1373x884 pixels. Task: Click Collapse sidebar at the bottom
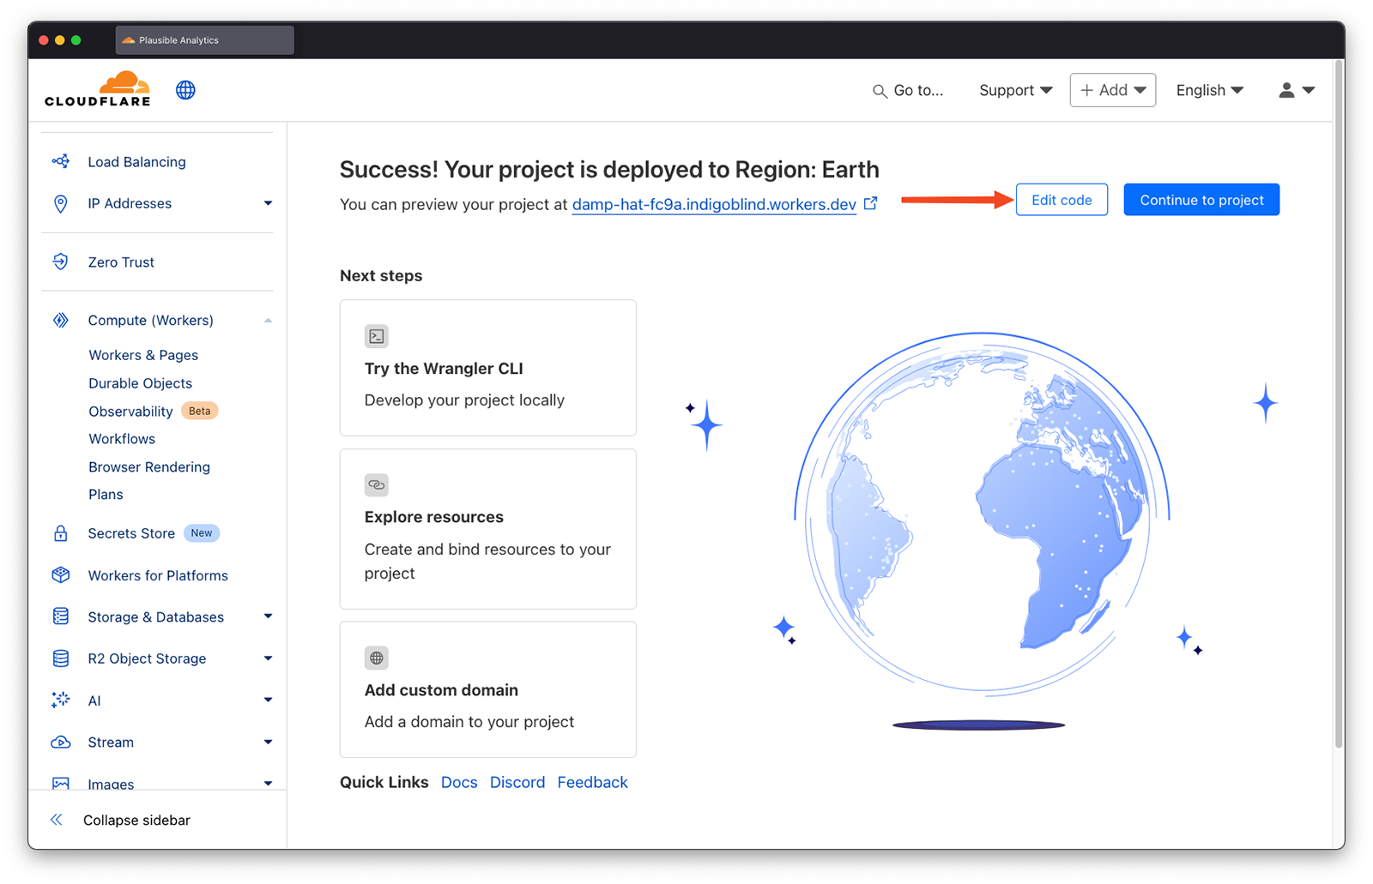136,820
